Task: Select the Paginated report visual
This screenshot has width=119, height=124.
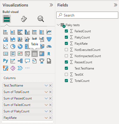Action: coord(49,61)
